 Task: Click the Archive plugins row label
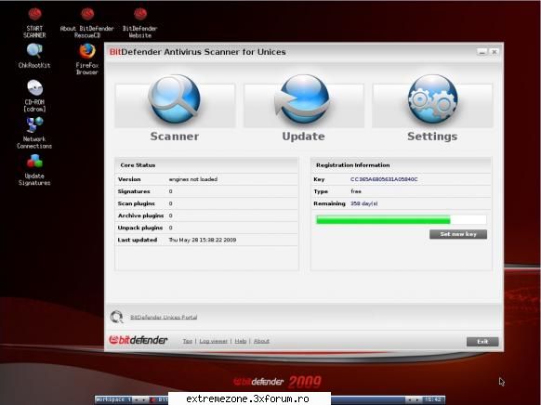(x=140, y=216)
